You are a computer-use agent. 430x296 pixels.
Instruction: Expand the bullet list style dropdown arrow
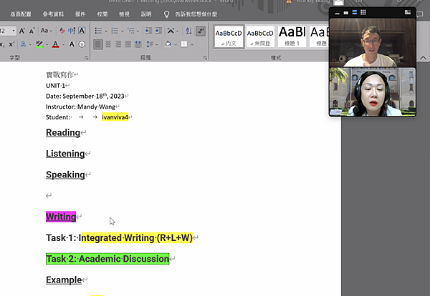tap(106, 31)
